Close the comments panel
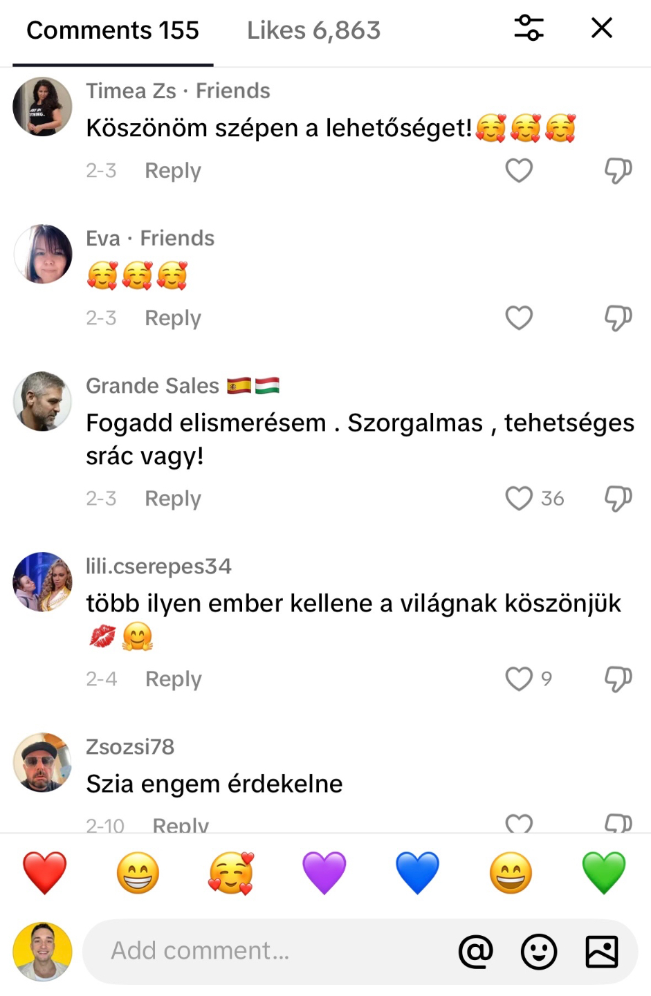Viewport: 651px width, 996px height. point(602,28)
